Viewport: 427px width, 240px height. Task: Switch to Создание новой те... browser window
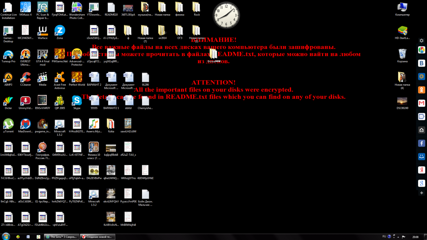point(97,236)
